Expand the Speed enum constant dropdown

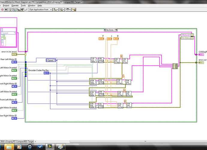pyautogui.click(x=55, y=60)
